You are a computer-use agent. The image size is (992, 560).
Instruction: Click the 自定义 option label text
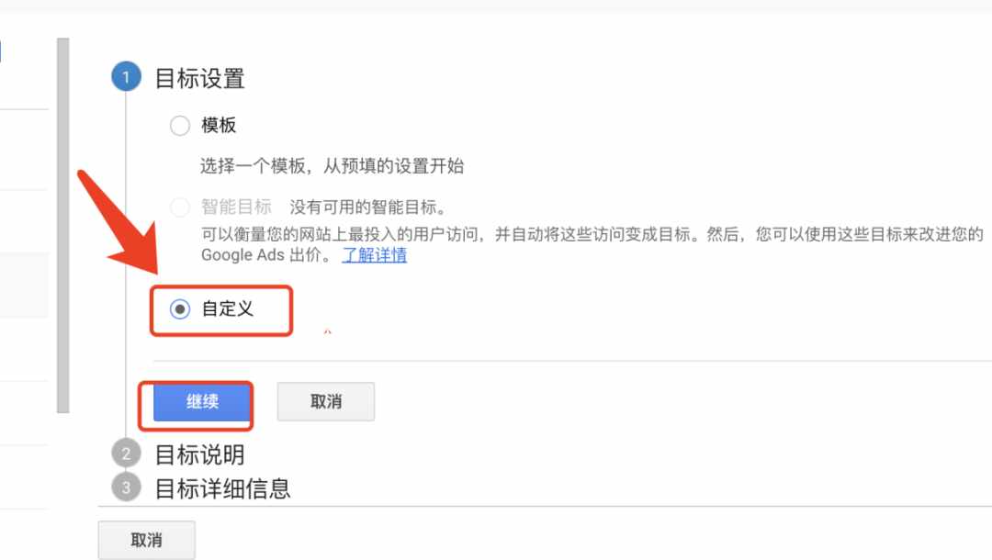click(228, 309)
